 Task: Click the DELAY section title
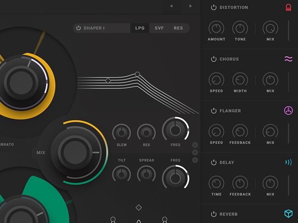click(227, 163)
